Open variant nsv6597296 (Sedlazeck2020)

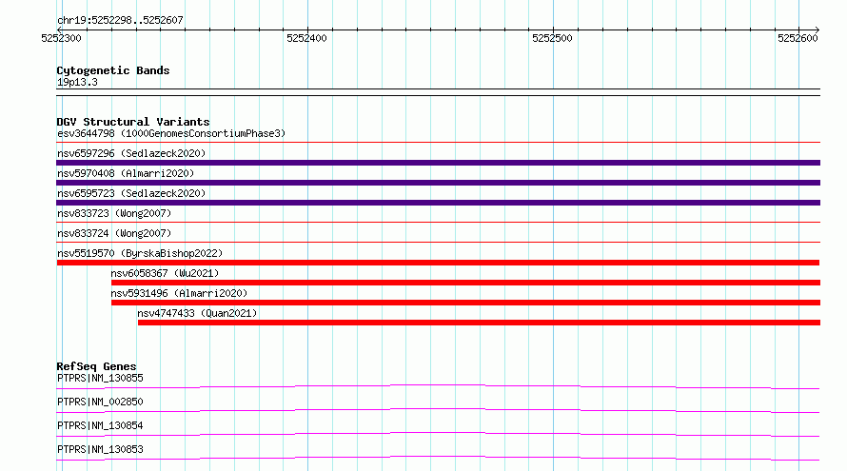[131, 153]
